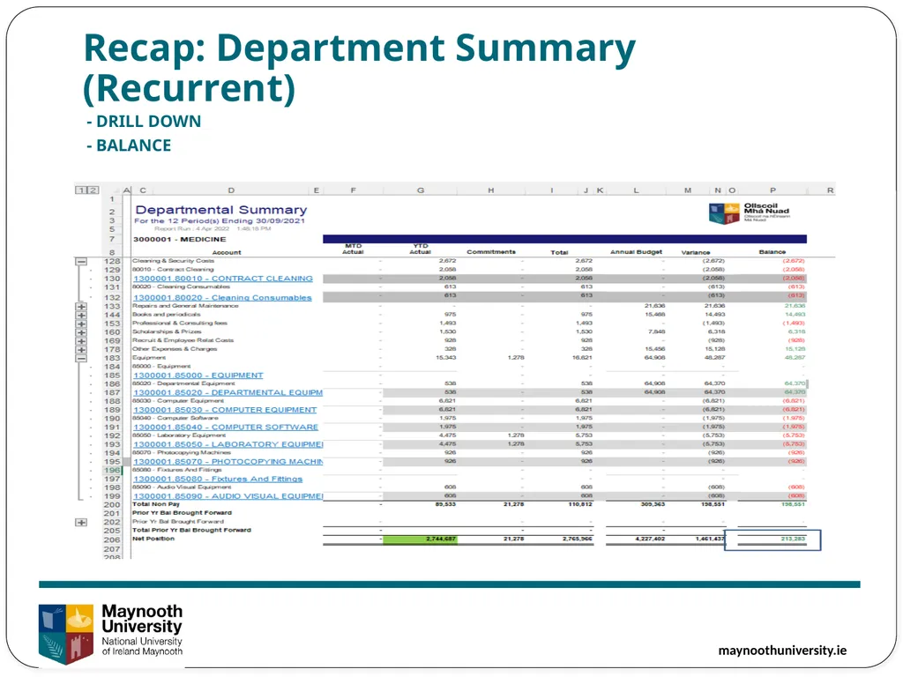This screenshot has width=903, height=677.
Task: Select column D header
Action: [x=231, y=190]
